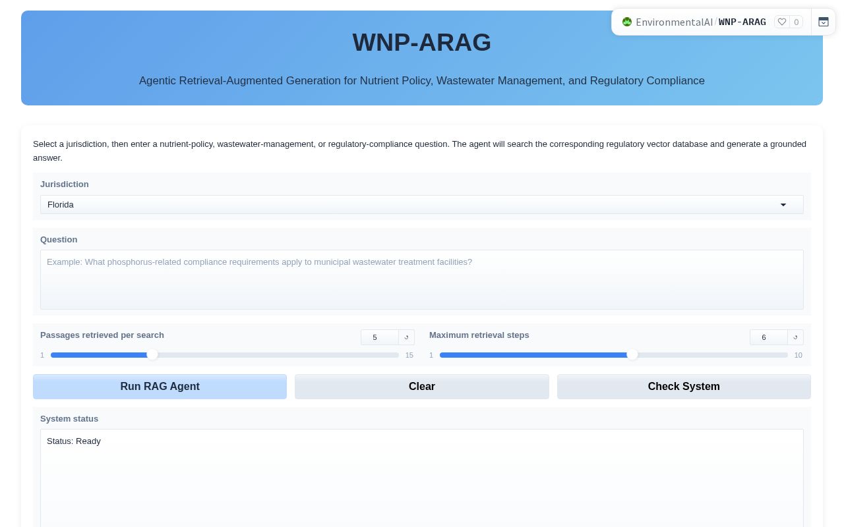Click the passages number field showing 5
844x527 pixels.
[x=380, y=337]
